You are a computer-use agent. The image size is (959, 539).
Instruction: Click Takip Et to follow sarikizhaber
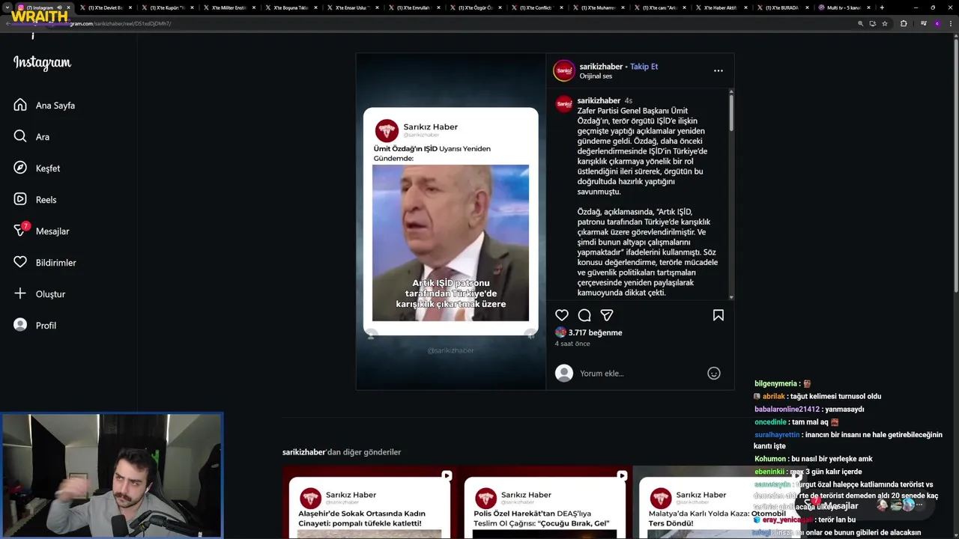pyautogui.click(x=644, y=67)
